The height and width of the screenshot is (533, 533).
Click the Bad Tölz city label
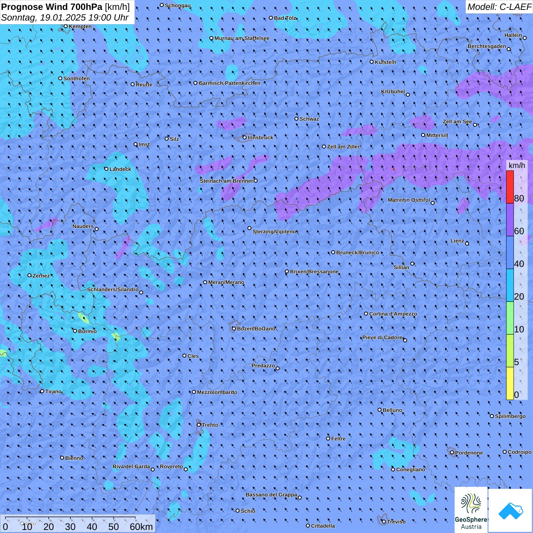click(285, 18)
